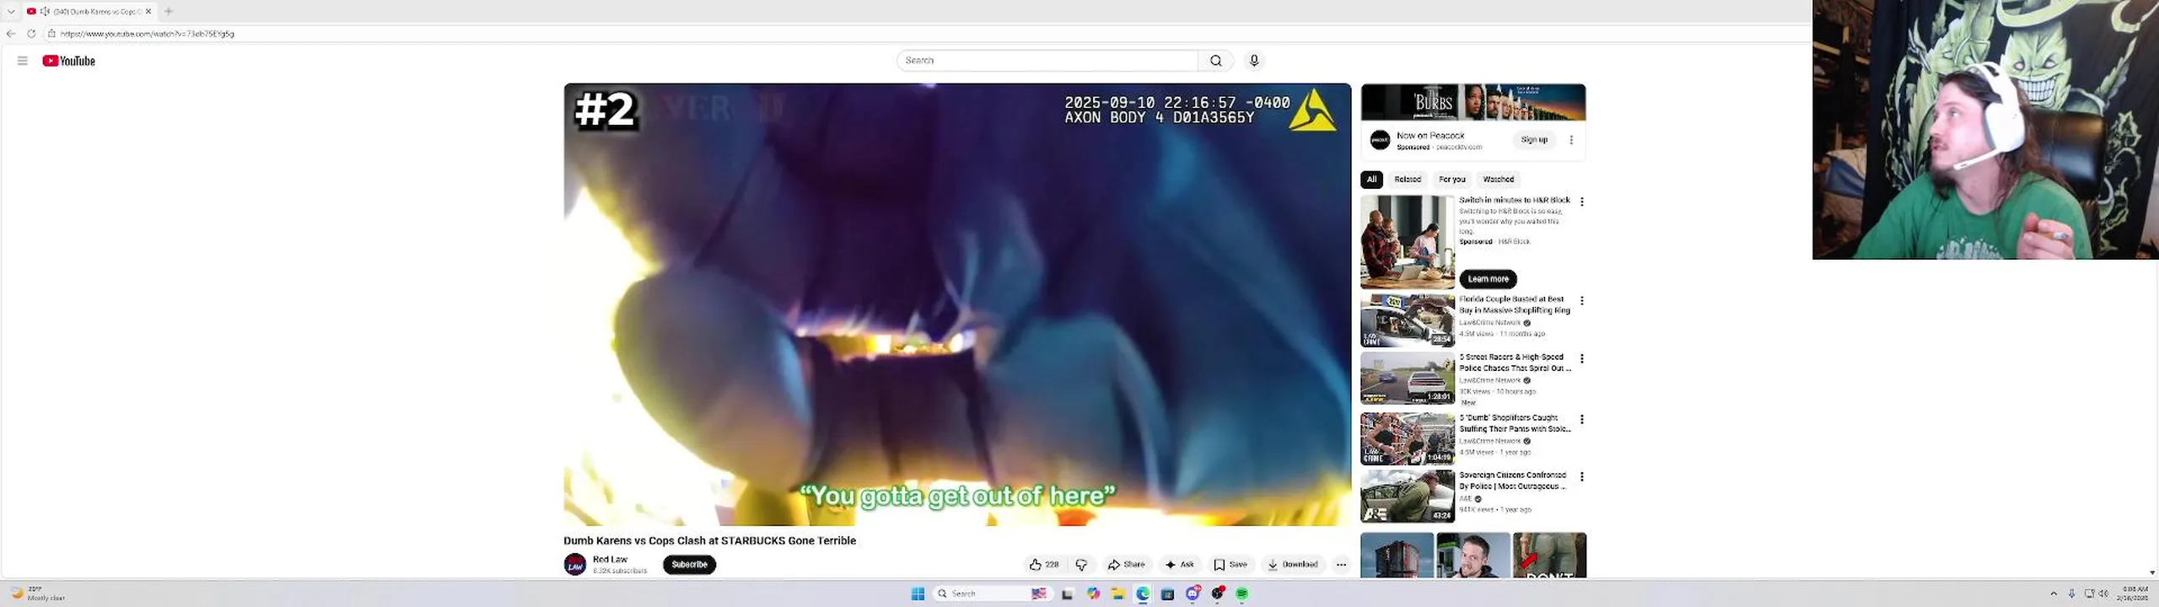This screenshot has height=607, width=2159.
Task: Open the chat app with notification badge
Action: tap(1193, 594)
